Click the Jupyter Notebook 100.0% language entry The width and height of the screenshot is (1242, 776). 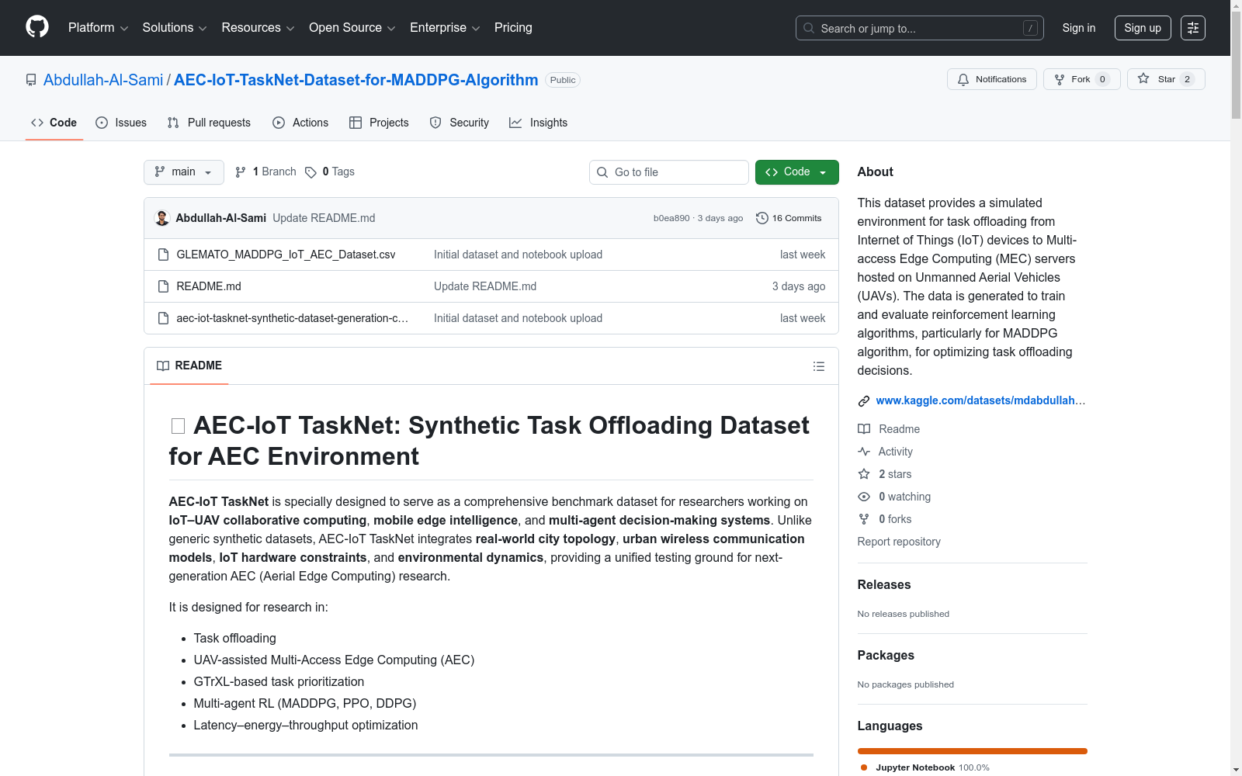pyautogui.click(x=925, y=767)
